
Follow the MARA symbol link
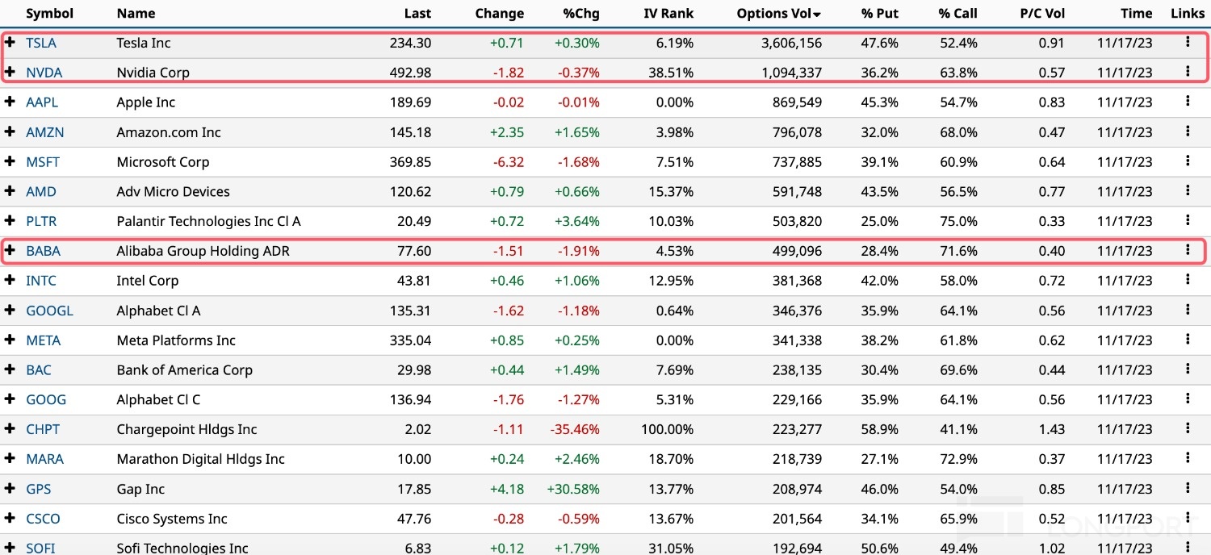(44, 460)
